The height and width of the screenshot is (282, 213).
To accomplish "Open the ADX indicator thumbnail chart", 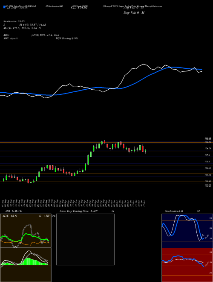I will [26, 231].
